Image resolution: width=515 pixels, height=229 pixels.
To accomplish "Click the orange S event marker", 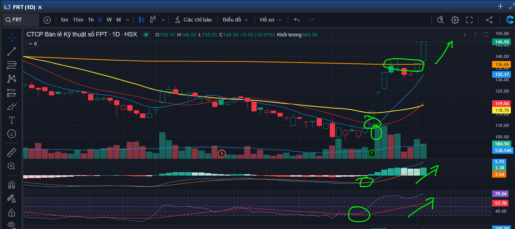I will click(x=222, y=153).
